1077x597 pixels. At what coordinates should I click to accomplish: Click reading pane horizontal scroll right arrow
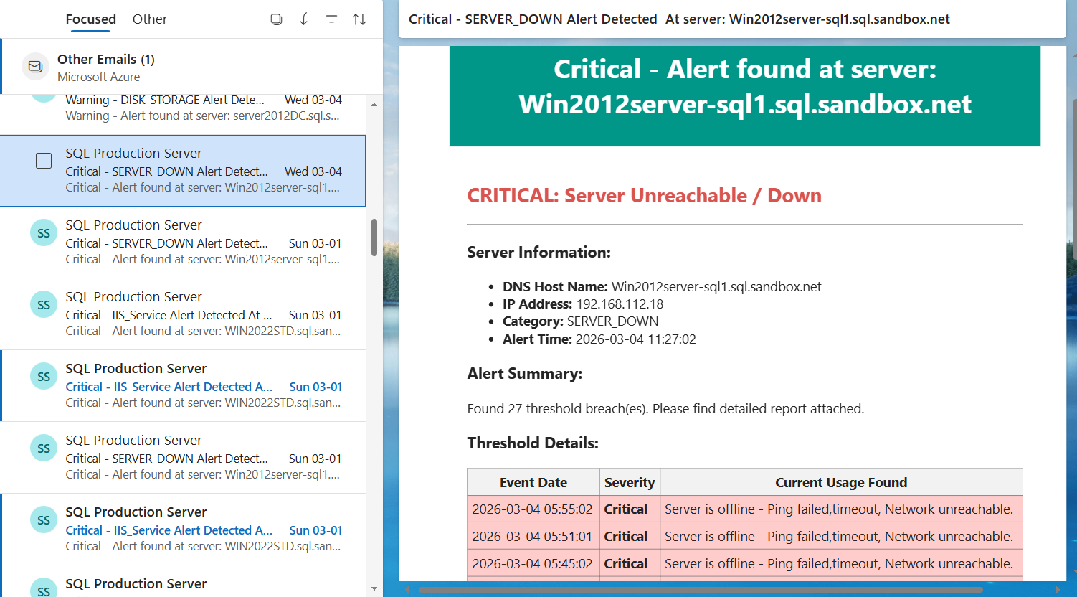(1058, 590)
